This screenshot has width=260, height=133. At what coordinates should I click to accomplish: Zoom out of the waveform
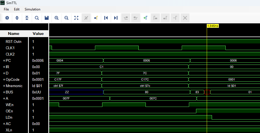click(x=66, y=18)
